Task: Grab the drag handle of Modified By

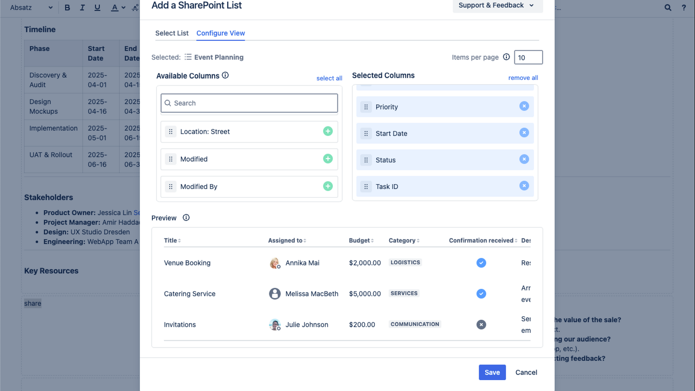Action: pyautogui.click(x=171, y=186)
